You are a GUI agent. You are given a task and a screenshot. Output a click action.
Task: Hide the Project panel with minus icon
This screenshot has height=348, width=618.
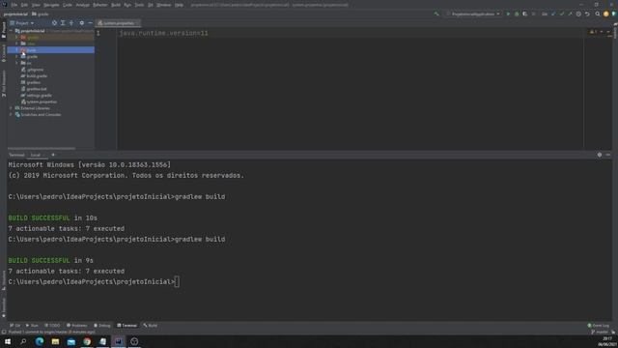click(90, 23)
